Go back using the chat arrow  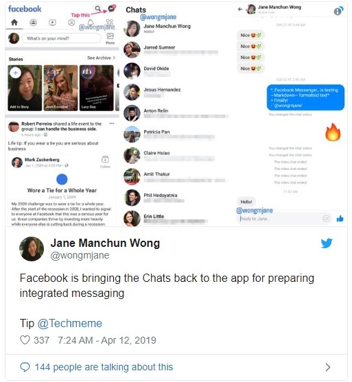click(240, 9)
